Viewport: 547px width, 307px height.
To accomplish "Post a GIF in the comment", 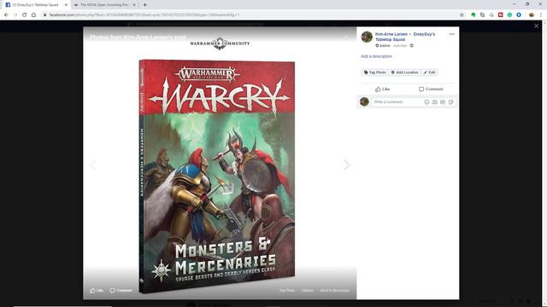I will (443, 102).
